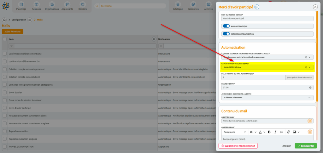
Task: Clear the selected sender BOULESTEIX Jérôme
Action: [x=306, y=67]
